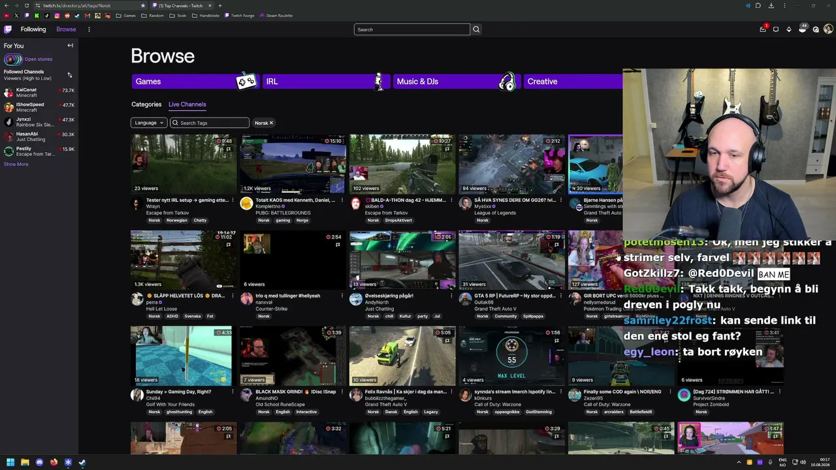
Task: Open the Twitch more options menu (three dots)
Action: pyautogui.click(x=89, y=29)
